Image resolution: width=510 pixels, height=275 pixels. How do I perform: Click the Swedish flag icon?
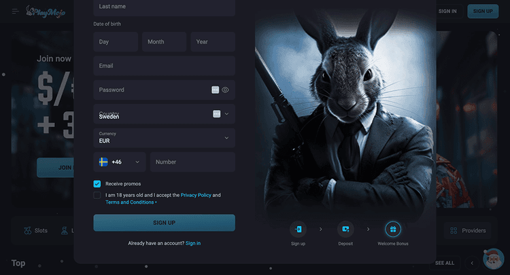pos(103,162)
